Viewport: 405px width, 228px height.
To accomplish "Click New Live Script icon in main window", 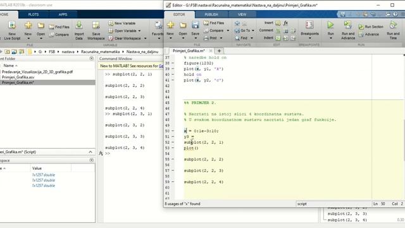I will pyautogui.click(x=12, y=25).
